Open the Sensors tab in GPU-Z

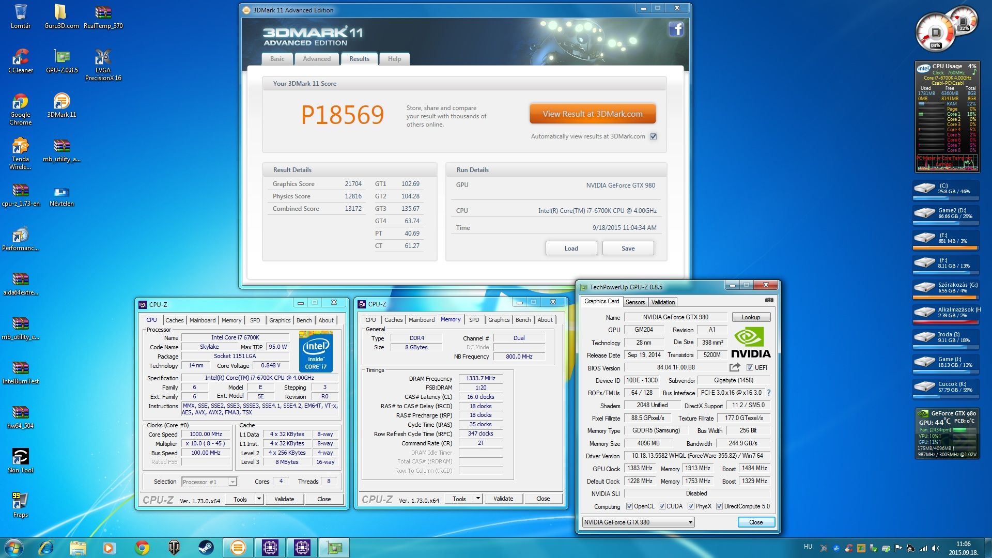click(635, 302)
